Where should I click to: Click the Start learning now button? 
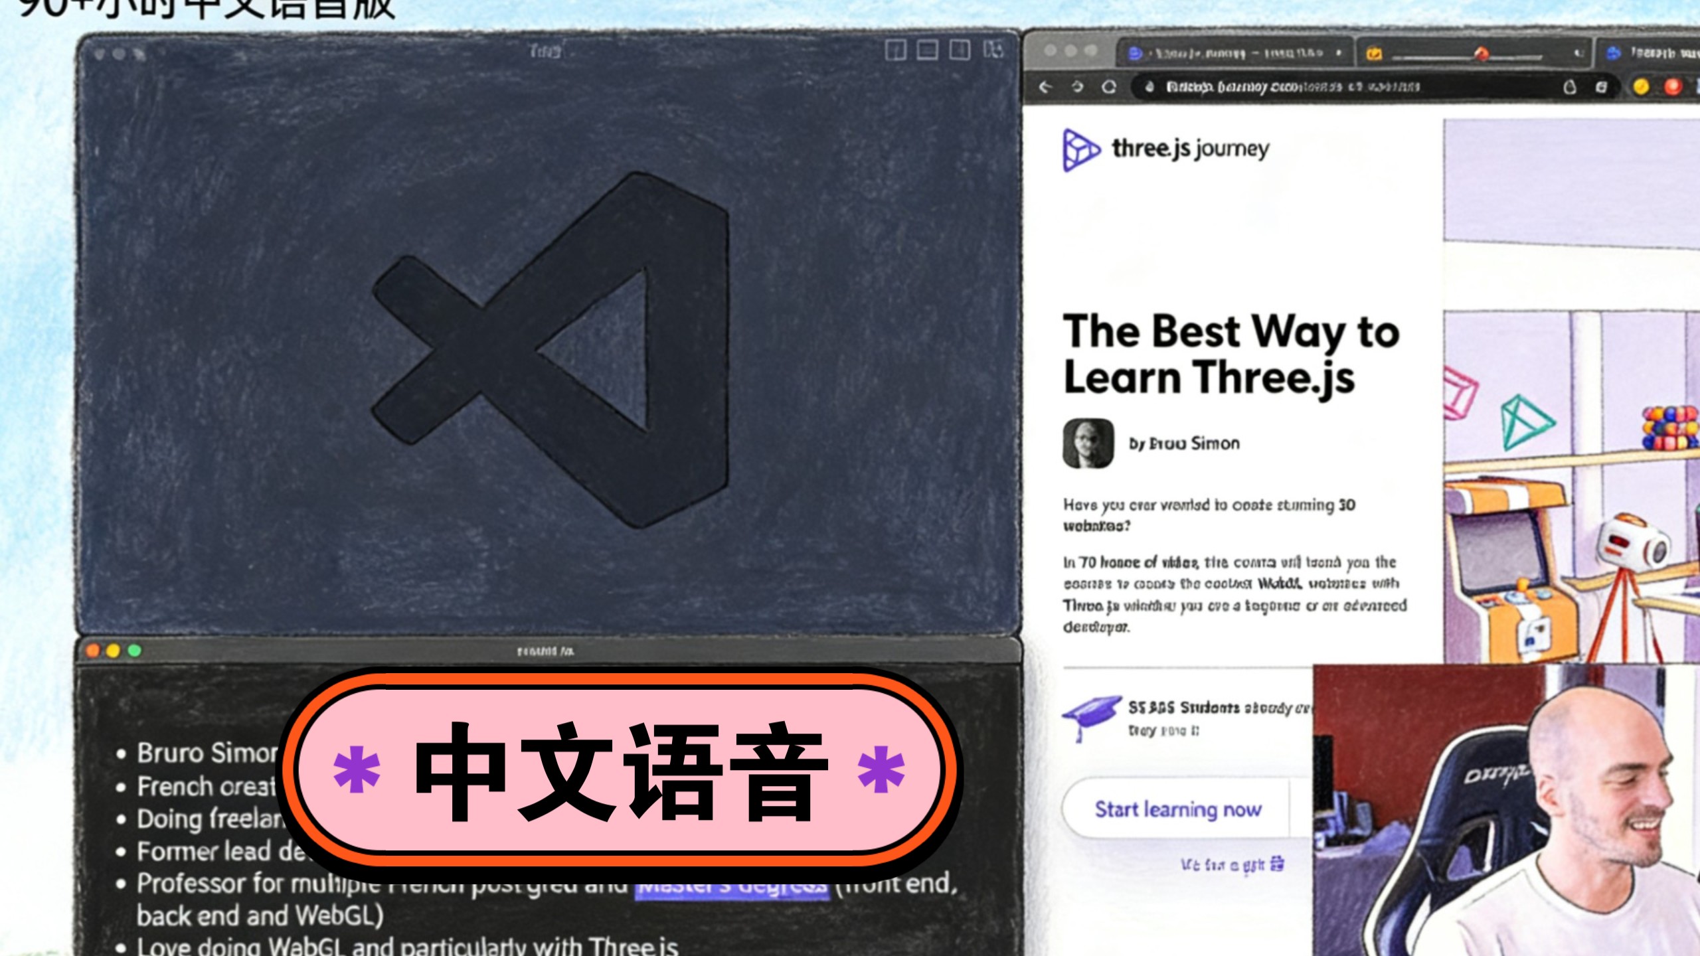[x=1177, y=809]
